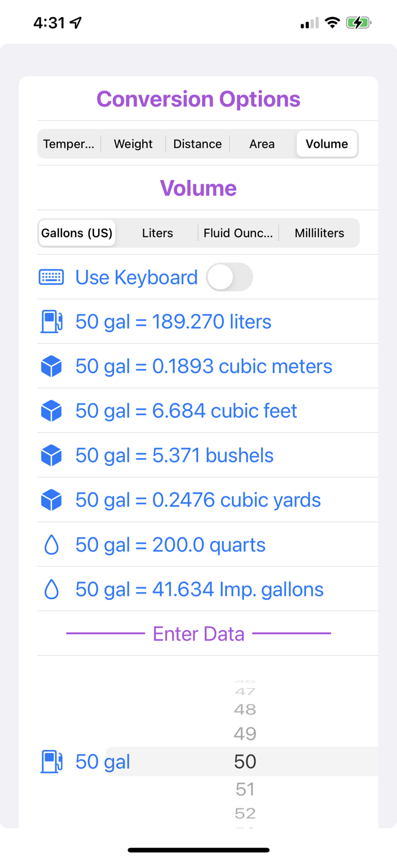Toggle the Use Keyboard switch
The width and height of the screenshot is (397, 860).
(x=229, y=277)
